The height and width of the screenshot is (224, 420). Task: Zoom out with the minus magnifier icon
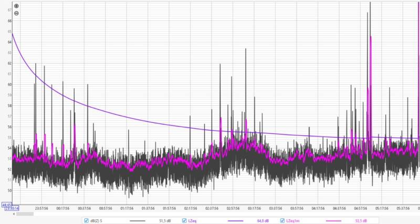click(x=16, y=13)
